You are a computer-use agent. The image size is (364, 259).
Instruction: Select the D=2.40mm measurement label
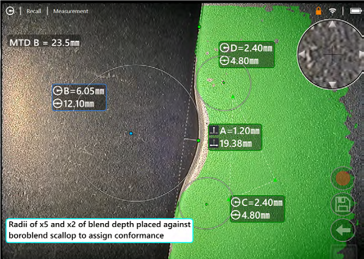pyautogui.click(x=246, y=54)
